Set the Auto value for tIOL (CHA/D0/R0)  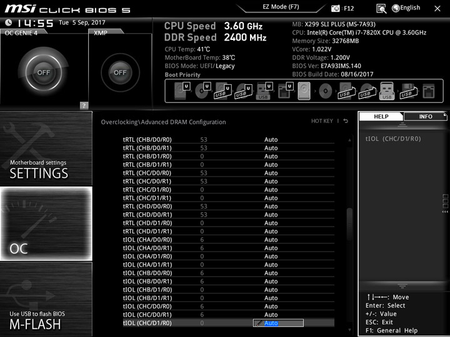pyautogui.click(x=271, y=240)
